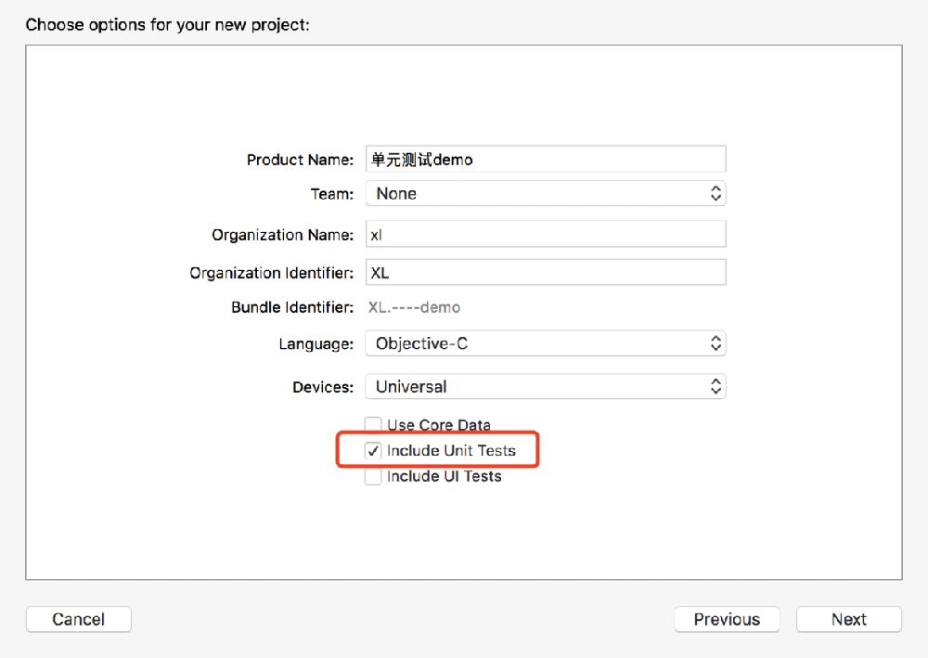Click the "Organization Identifier:" label
The height and width of the screenshot is (658, 928).
coord(271,273)
